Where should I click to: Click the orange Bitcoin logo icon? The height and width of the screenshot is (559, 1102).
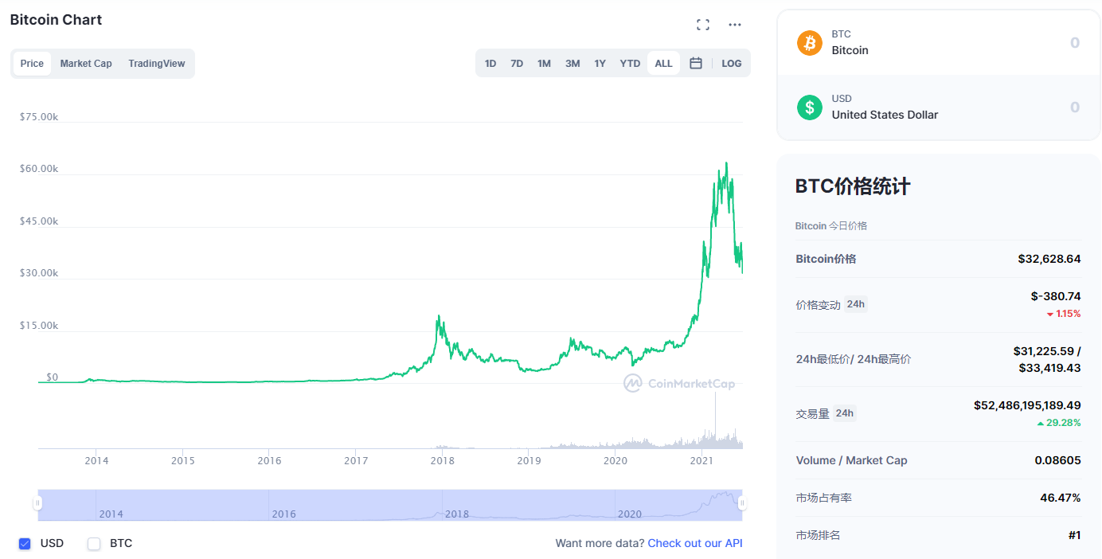[x=810, y=42]
